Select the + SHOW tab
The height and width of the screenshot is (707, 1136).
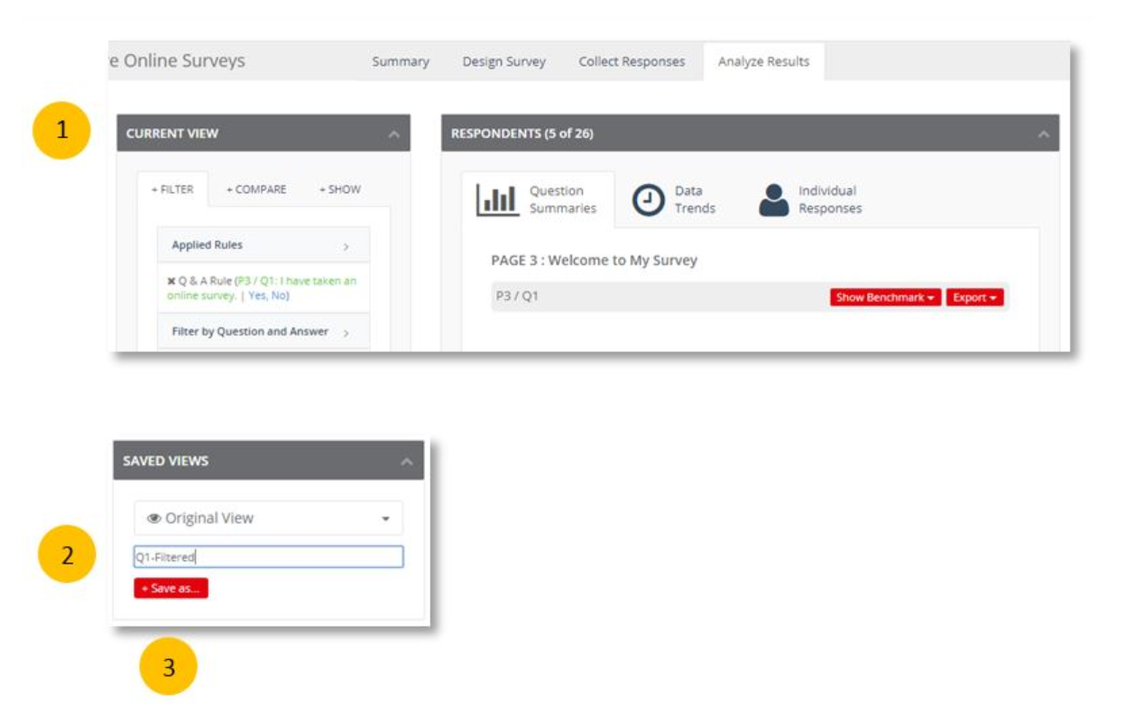[x=339, y=189]
